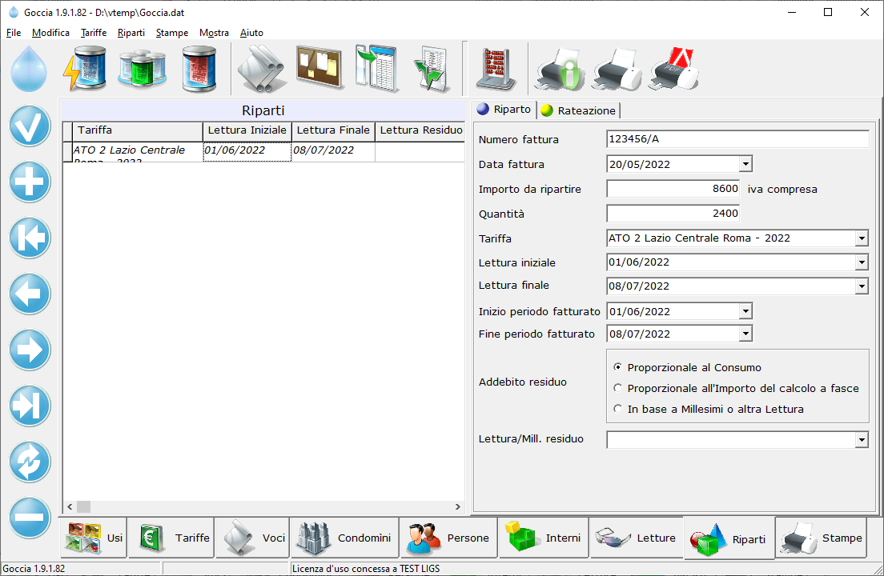This screenshot has height=576, width=884.
Task: Add a new record with plus button
Action: click(x=30, y=182)
